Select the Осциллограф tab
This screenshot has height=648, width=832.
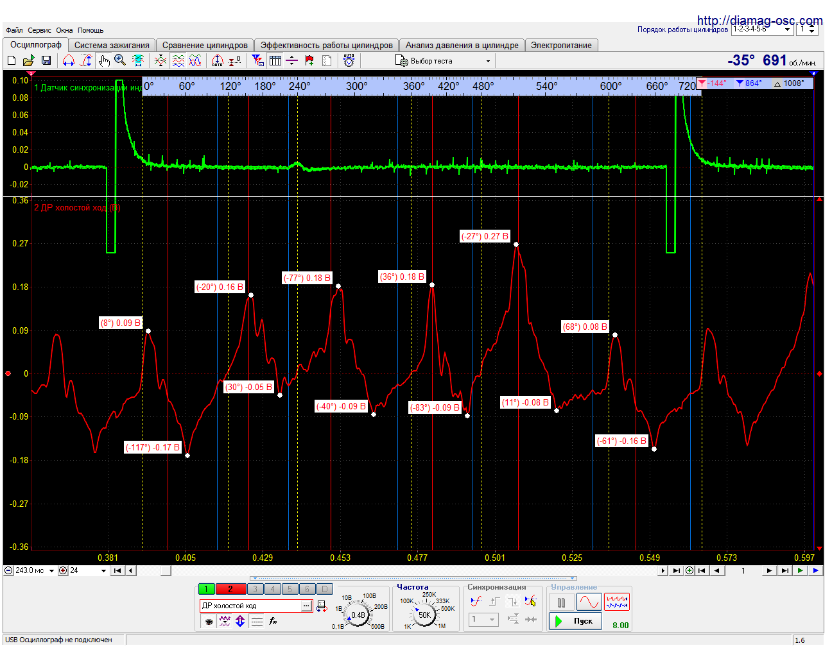point(36,44)
